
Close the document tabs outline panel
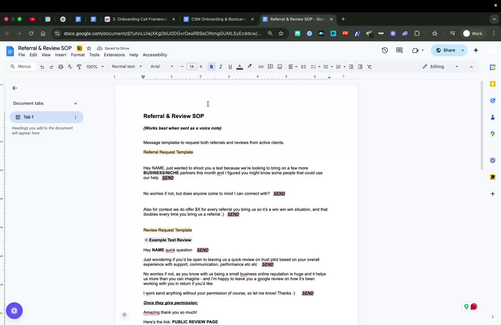point(15,88)
